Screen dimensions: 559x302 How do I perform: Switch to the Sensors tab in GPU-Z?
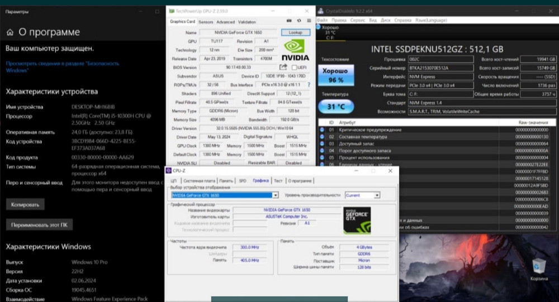coord(206,22)
